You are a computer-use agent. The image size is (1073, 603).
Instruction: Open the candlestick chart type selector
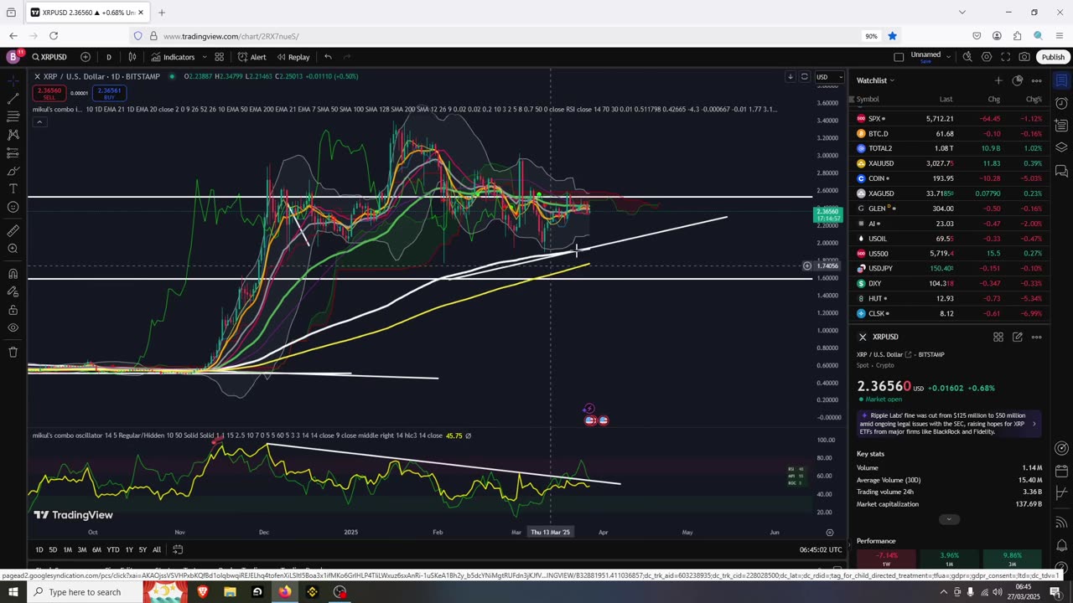[132, 57]
